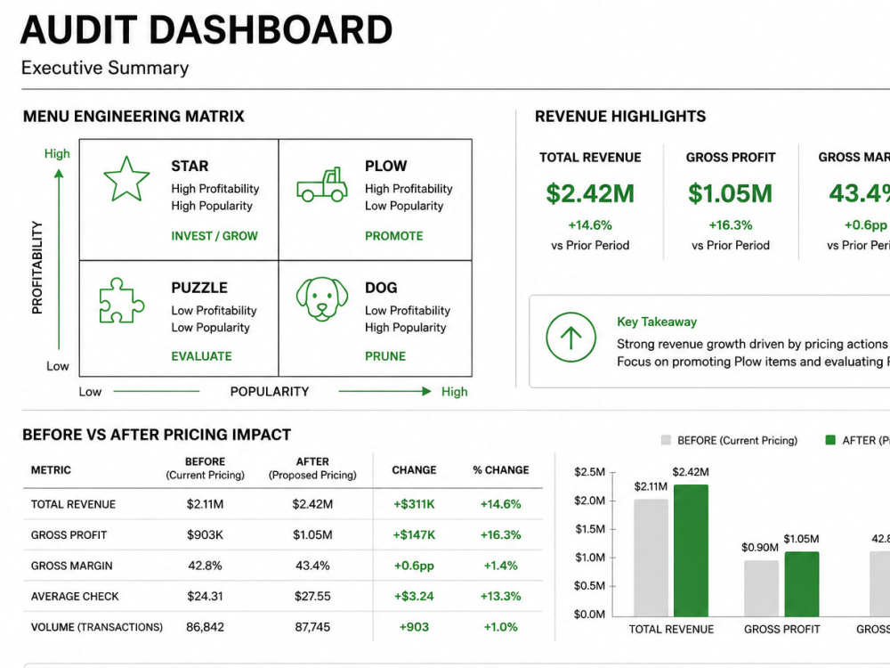Image resolution: width=890 pixels, height=668 pixels.
Task: Click the AUDIT DASHBOARD title
Action: (x=206, y=29)
